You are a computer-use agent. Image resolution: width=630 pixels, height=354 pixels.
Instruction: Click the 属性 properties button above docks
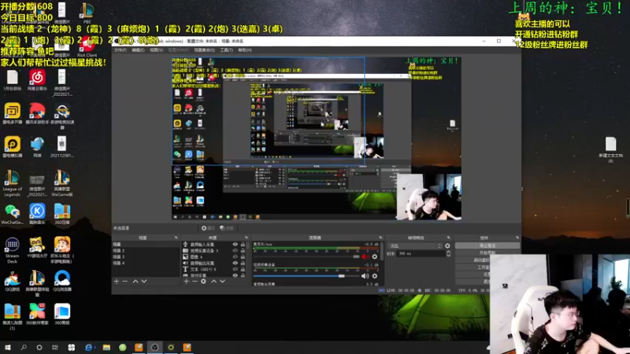(x=208, y=228)
